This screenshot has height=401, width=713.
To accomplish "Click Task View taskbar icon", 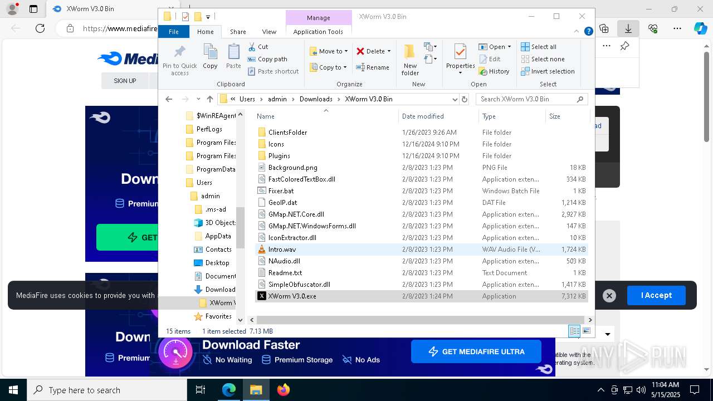I will 201,390.
